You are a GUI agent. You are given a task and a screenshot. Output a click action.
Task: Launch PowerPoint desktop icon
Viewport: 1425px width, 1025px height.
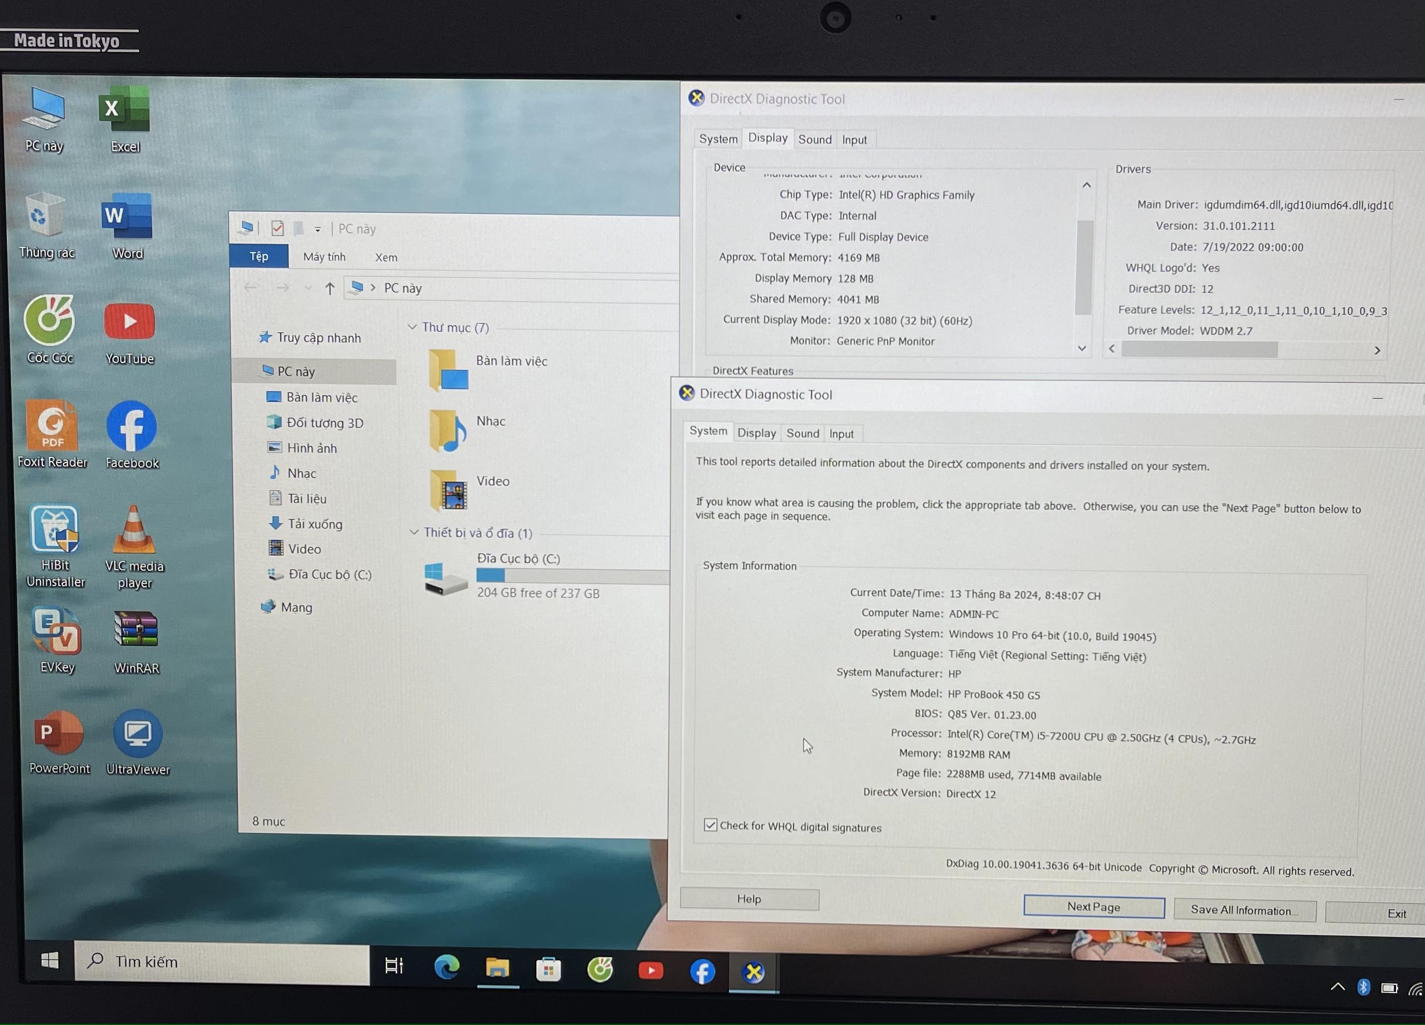click(59, 742)
